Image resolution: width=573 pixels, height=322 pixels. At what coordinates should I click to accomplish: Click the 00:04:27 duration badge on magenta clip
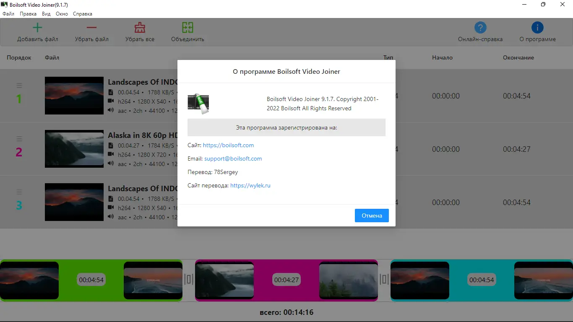click(x=286, y=280)
